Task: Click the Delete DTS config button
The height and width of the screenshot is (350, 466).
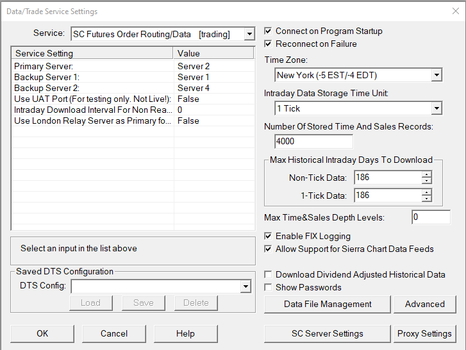Action: [x=196, y=303]
